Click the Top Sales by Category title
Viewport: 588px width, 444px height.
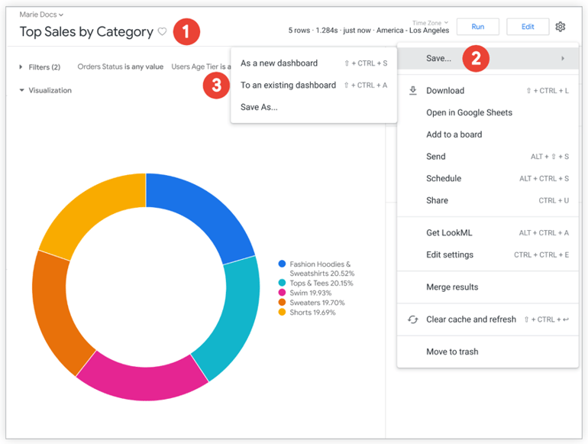(86, 32)
